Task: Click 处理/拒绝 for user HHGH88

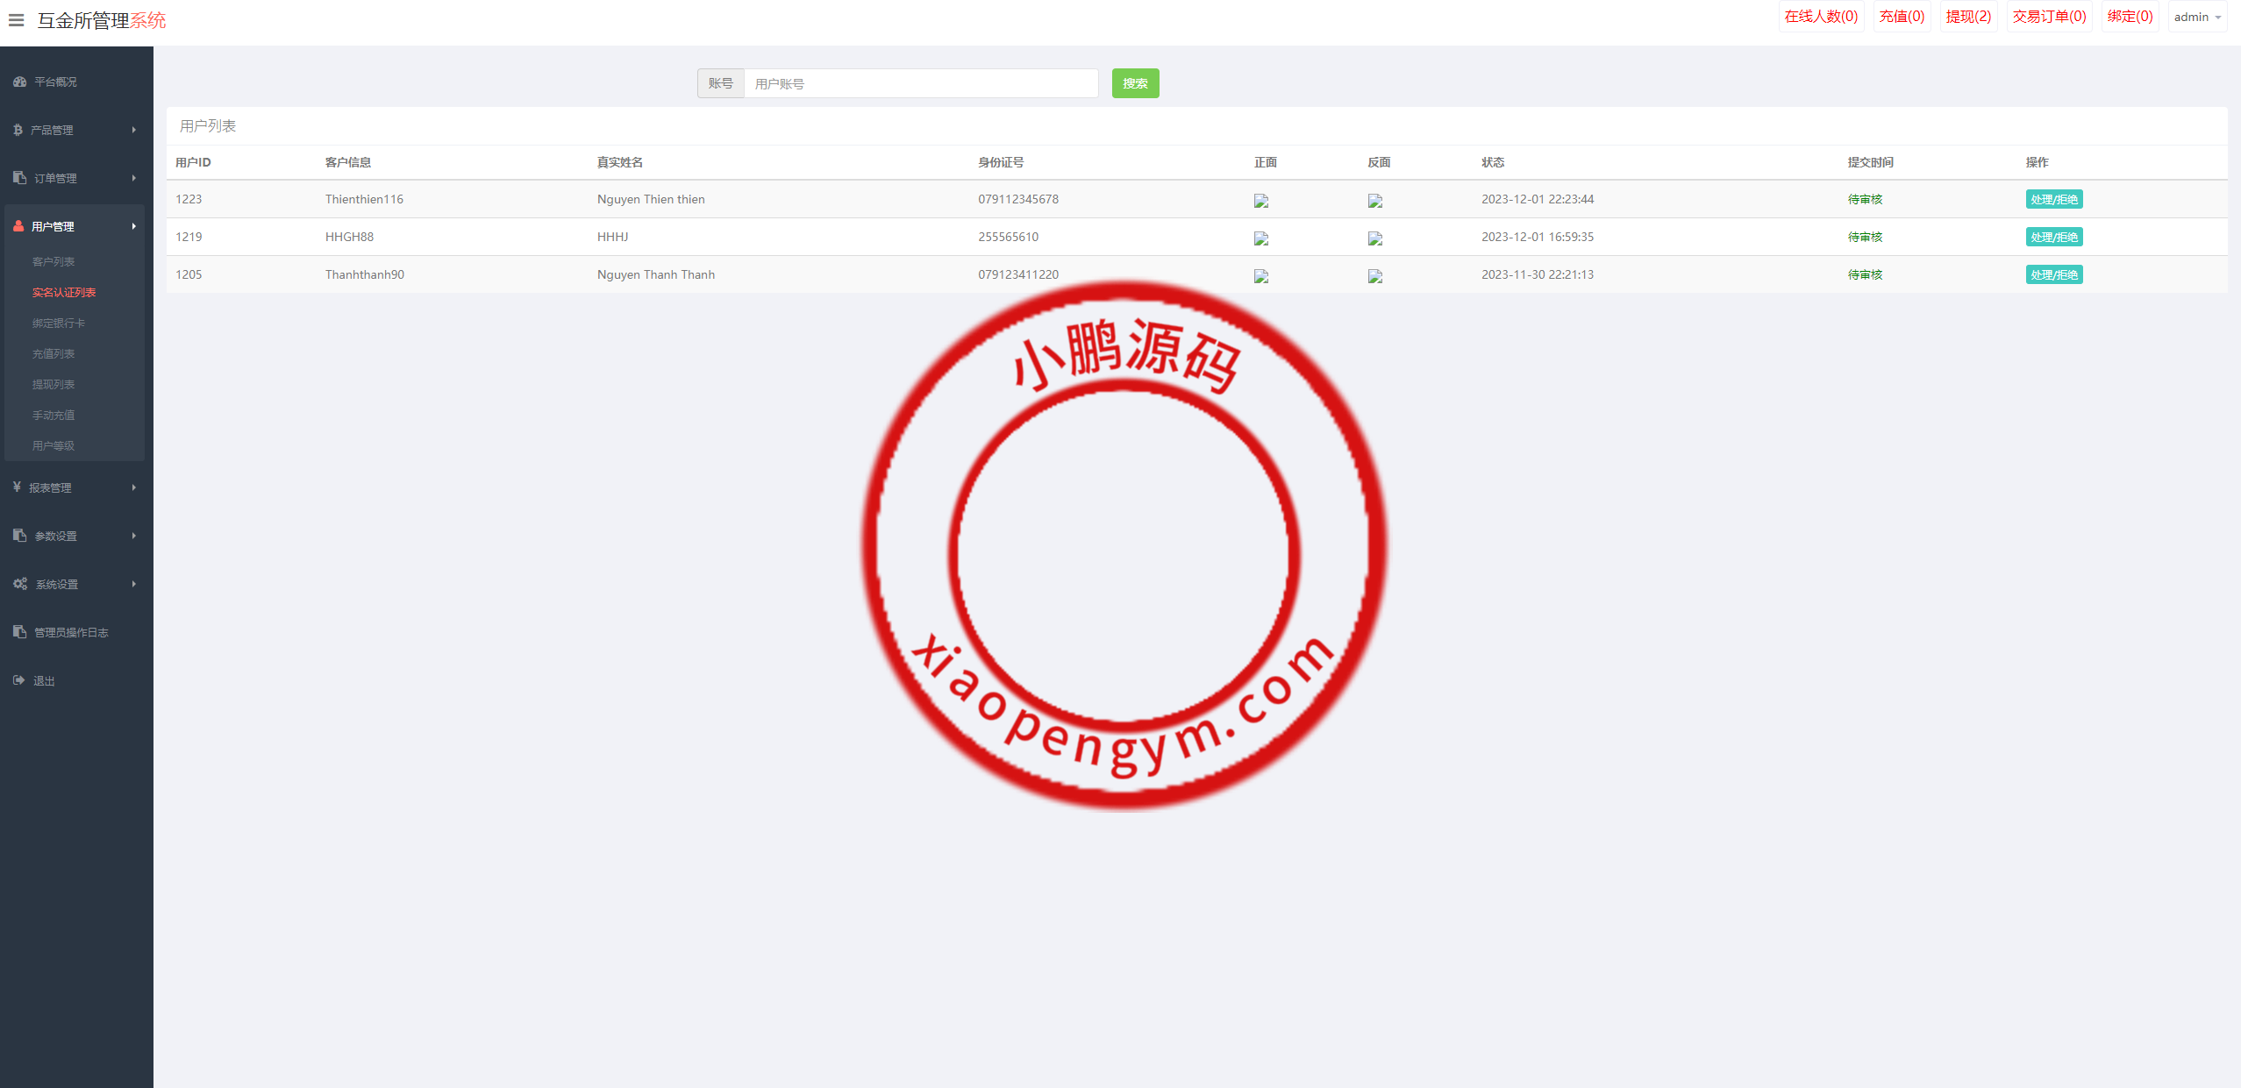Action: (x=2053, y=237)
